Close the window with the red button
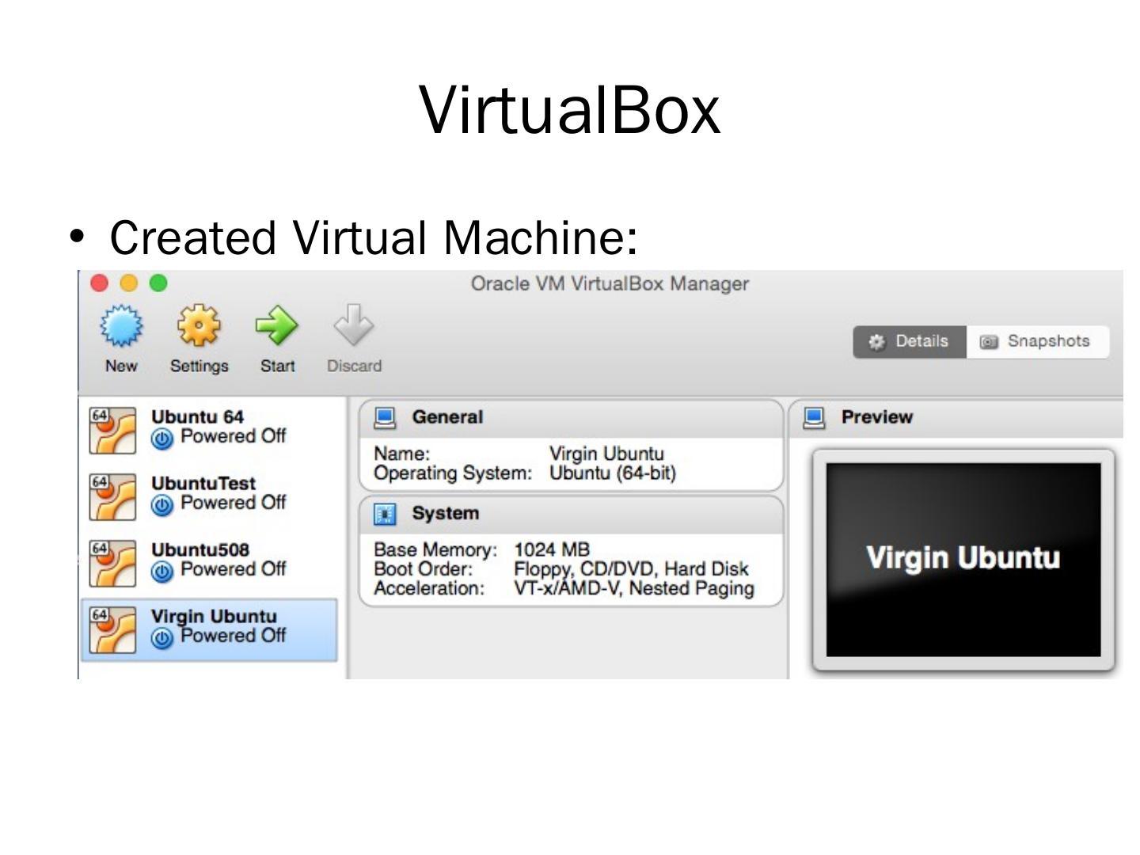 (x=99, y=283)
